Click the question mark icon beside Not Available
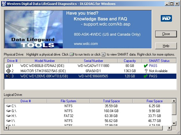 click(146, 71)
